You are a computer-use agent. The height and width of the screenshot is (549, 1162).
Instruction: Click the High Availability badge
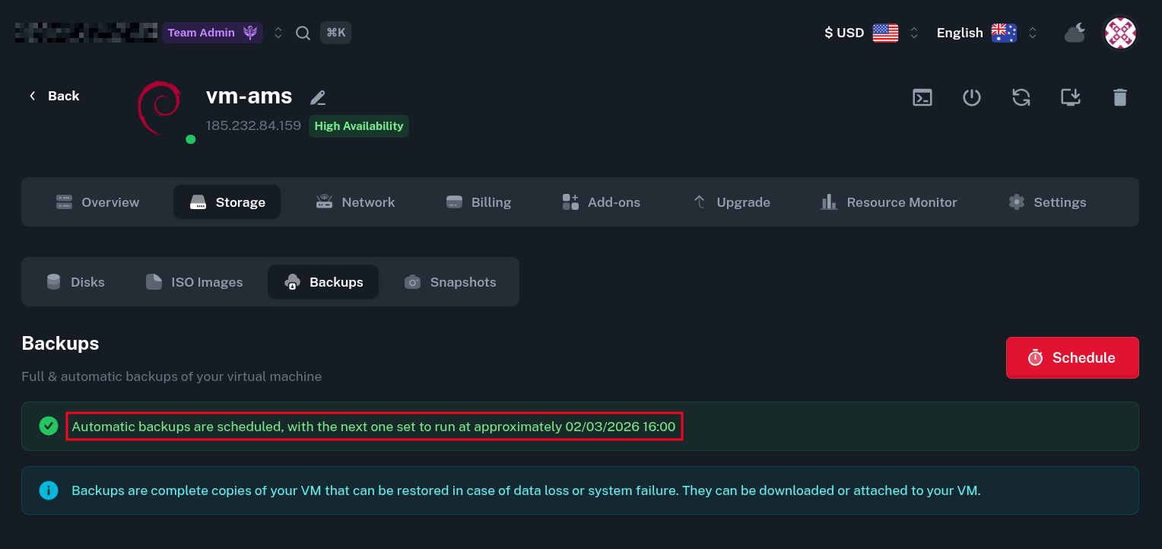tap(359, 126)
